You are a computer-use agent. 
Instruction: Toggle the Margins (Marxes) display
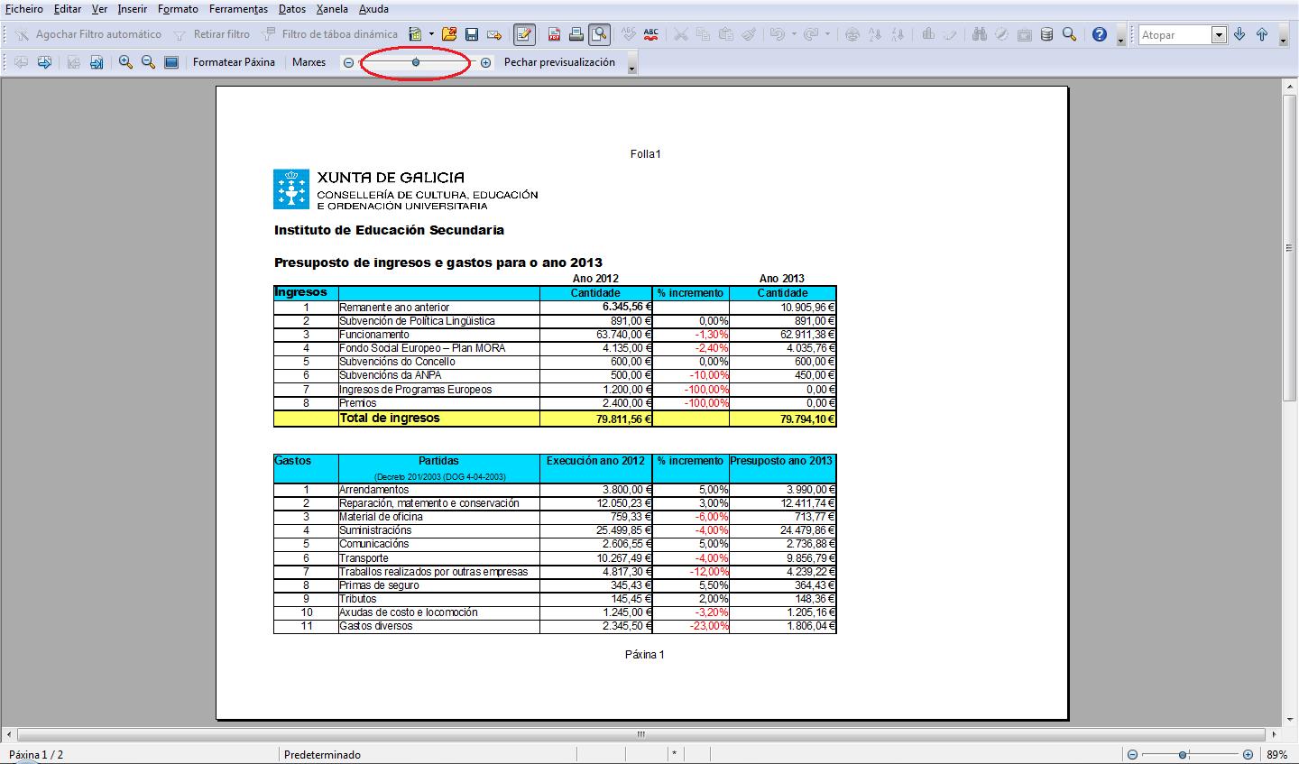[x=309, y=62]
